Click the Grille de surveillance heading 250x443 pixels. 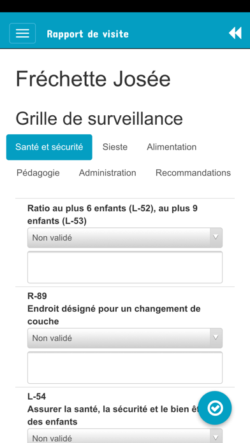point(99,118)
